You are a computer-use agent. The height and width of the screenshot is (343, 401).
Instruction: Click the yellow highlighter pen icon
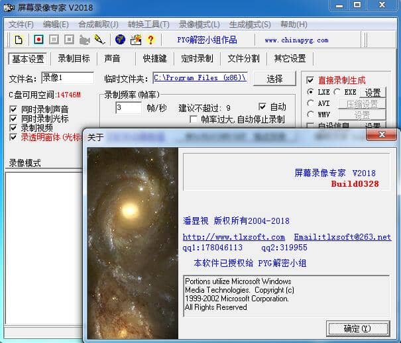[x=99, y=40]
